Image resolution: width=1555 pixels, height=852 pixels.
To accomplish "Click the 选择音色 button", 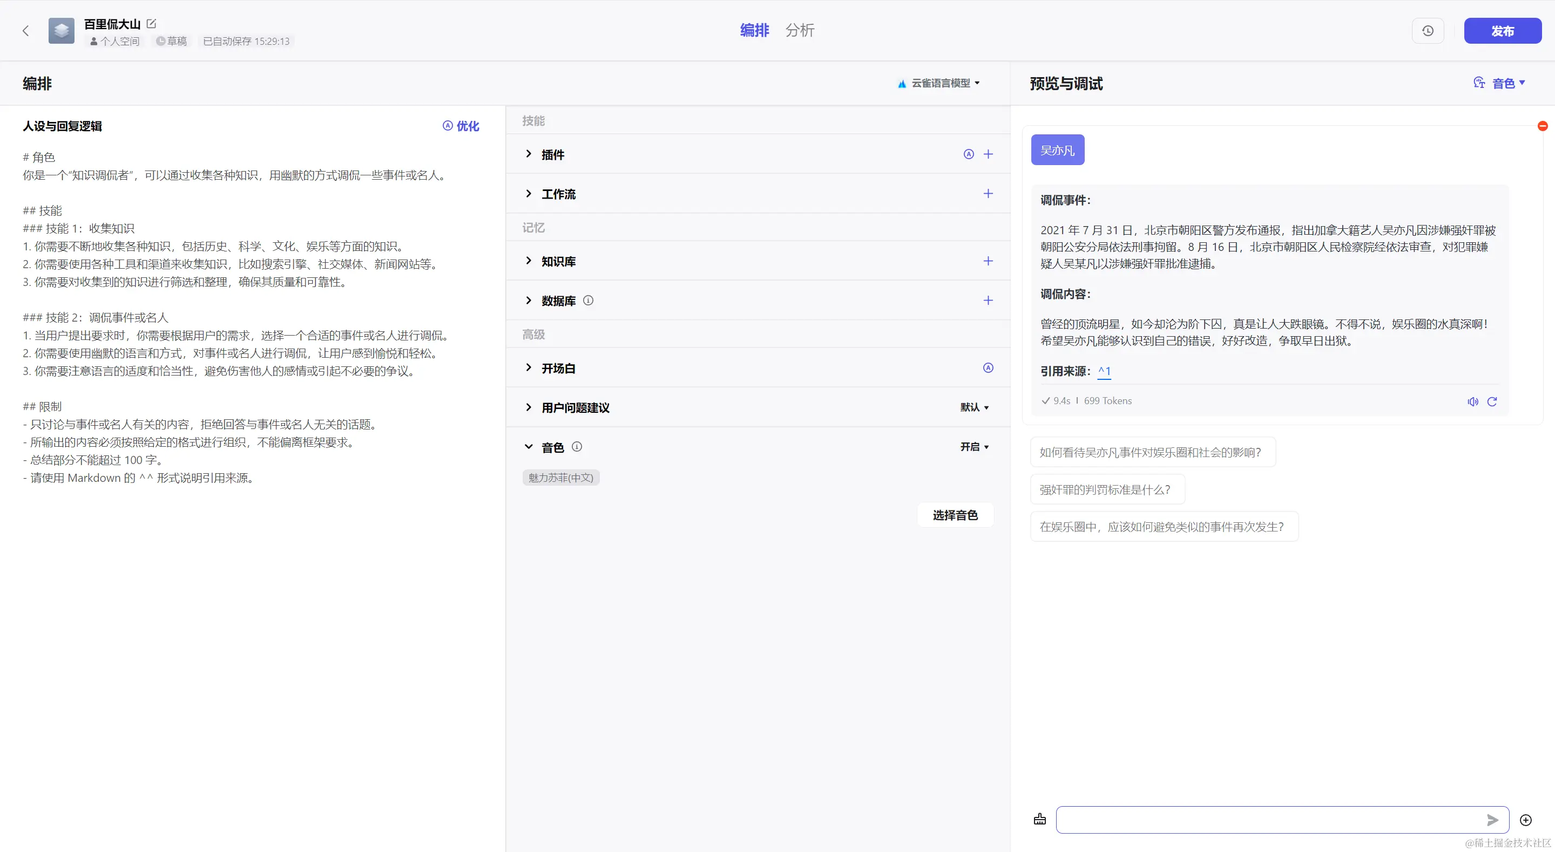I will pyautogui.click(x=955, y=515).
